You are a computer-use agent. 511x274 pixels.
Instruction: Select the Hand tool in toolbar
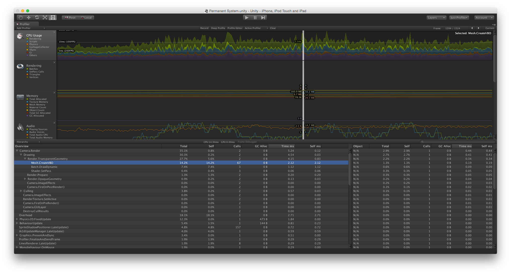(x=21, y=18)
